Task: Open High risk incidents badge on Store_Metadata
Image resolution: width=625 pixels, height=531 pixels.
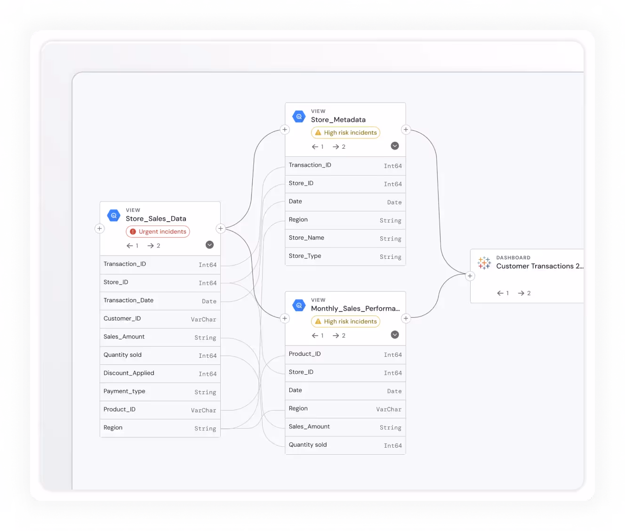Action: point(345,133)
